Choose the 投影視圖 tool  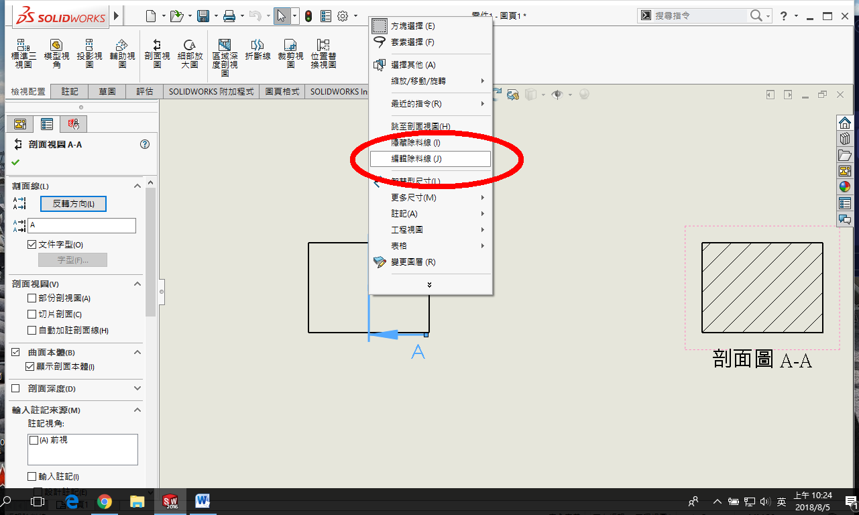(89, 54)
